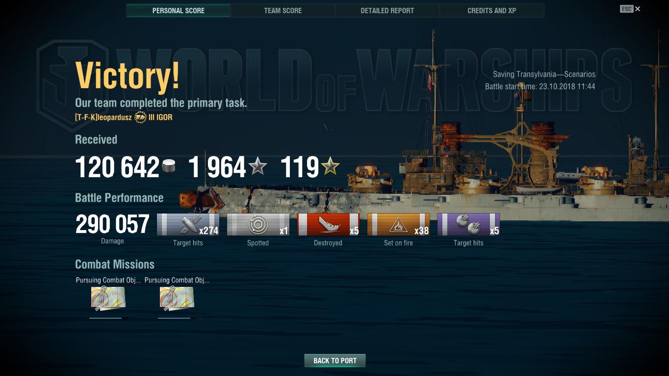Click the Spotted x1 ribbon
Image resolution: width=669 pixels, height=376 pixels.
(x=258, y=225)
